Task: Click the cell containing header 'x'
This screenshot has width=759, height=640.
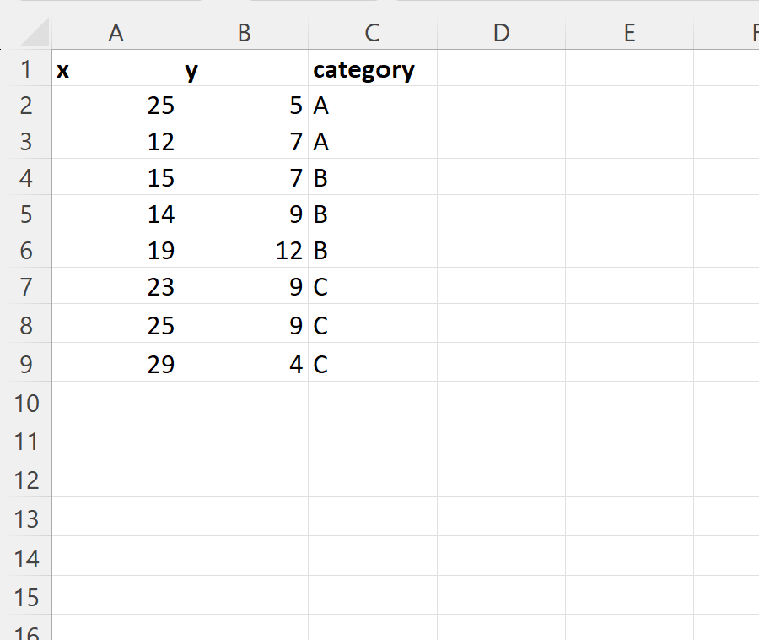Action: click(116, 69)
